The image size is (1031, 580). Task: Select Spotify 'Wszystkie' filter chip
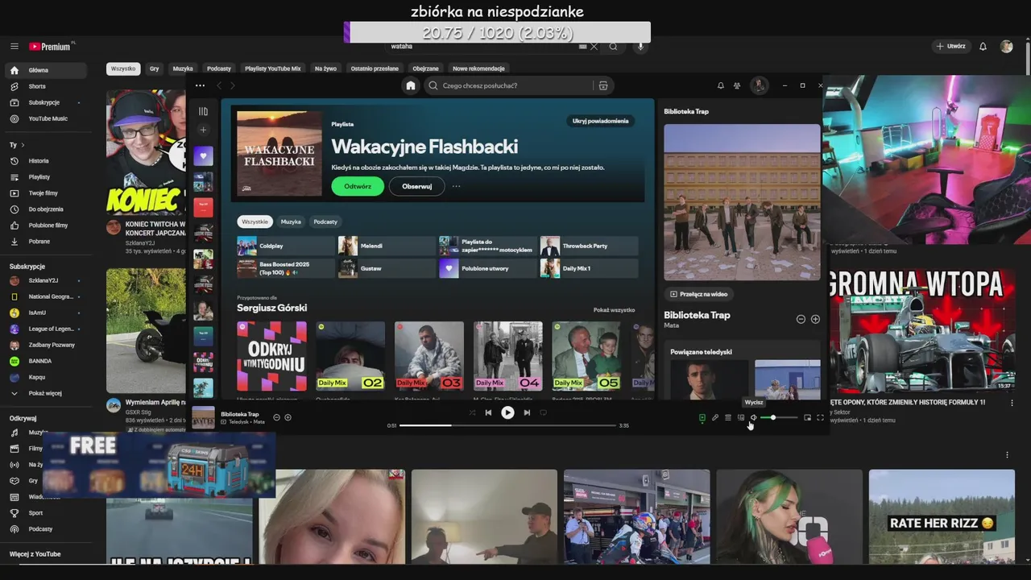255,222
